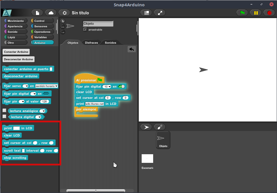Pause the project with yellow pause button

(256, 13)
